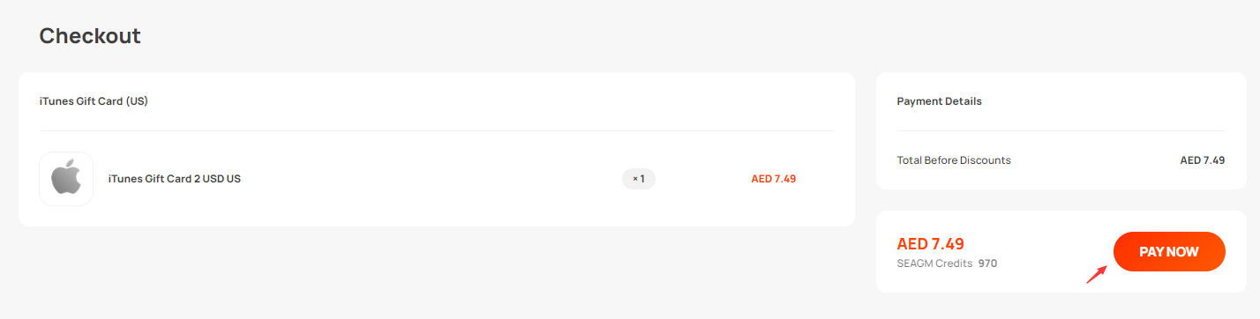Click the 970 credits value
The width and height of the screenshot is (1260, 319).
987,263
